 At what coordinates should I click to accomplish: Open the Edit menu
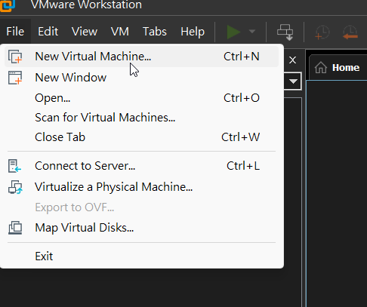click(x=48, y=32)
